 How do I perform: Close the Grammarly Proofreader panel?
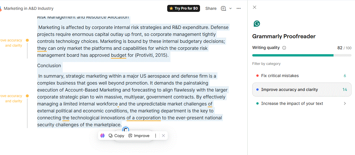tap(255, 7)
